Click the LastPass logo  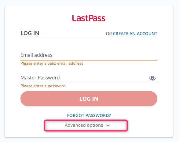(x=89, y=18)
